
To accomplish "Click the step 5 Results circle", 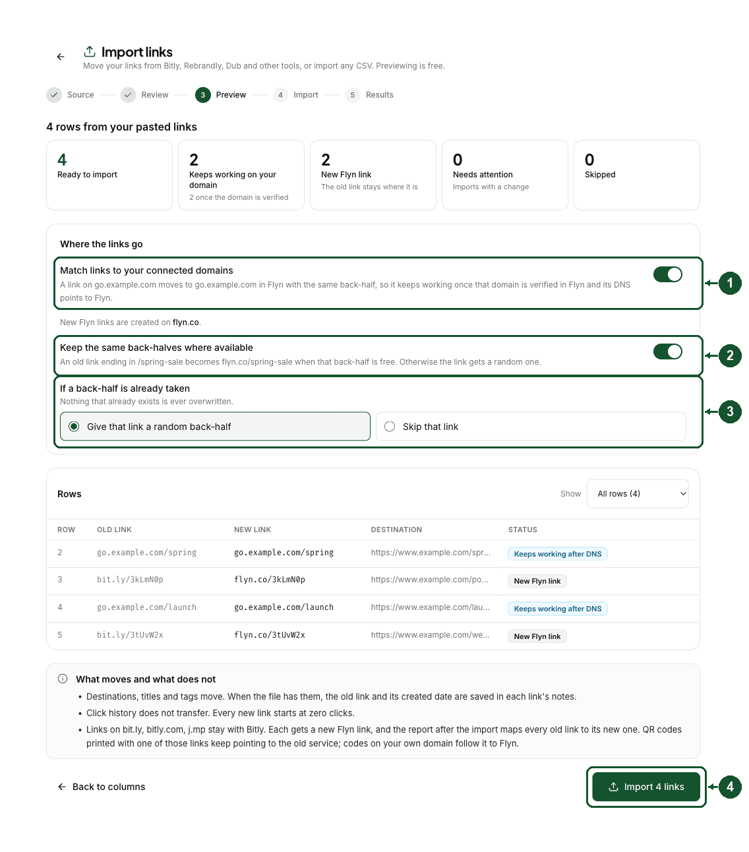I will [353, 95].
